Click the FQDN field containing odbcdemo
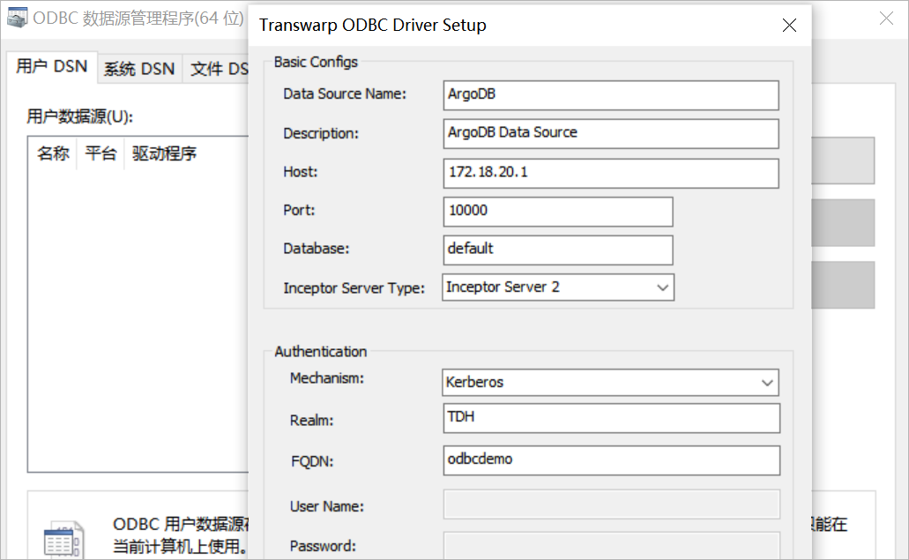 pyautogui.click(x=612, y=460)
